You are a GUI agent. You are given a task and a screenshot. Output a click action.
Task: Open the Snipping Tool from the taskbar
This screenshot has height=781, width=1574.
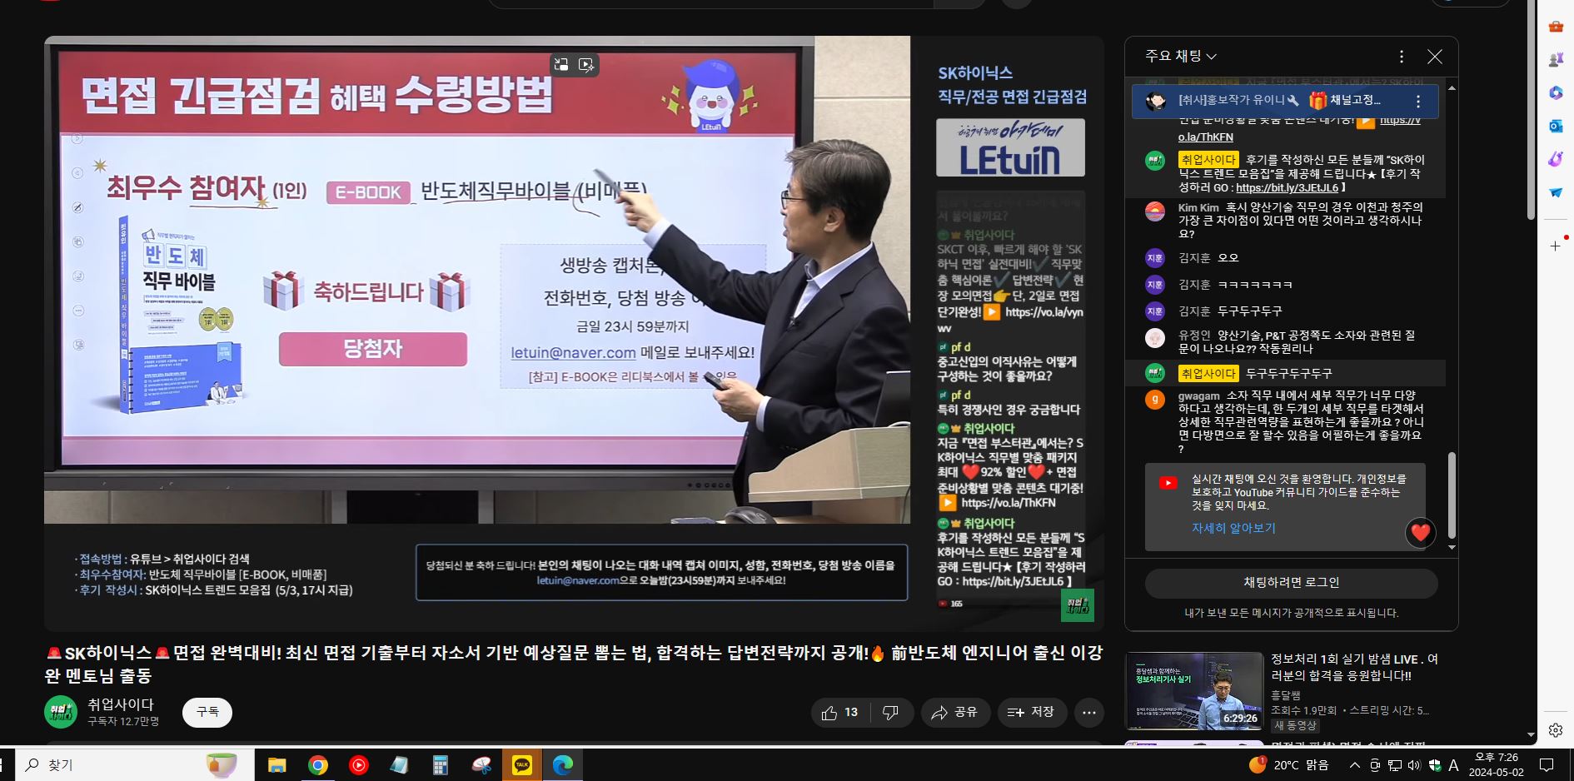[x=481, y=765]
